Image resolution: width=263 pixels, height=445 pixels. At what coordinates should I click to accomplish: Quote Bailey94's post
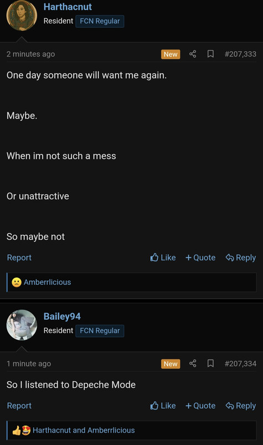pyautogui.click(x=200, y=406)
